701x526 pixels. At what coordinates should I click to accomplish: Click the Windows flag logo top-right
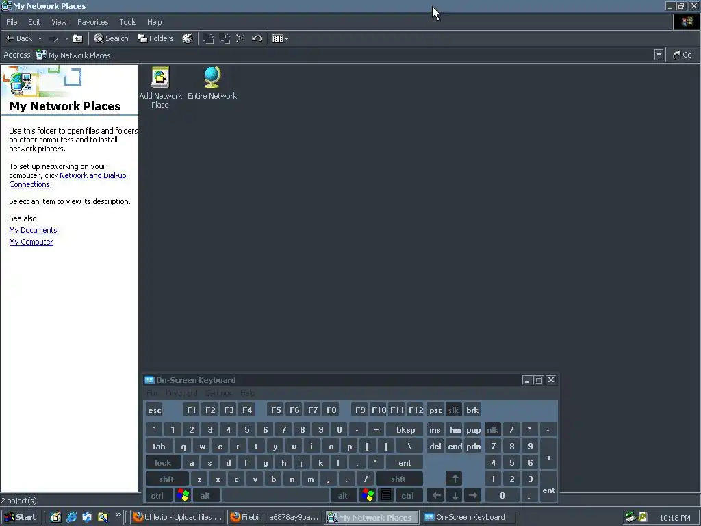tap(687, 22)
